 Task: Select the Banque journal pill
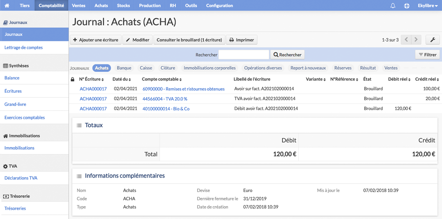point(124,68)
